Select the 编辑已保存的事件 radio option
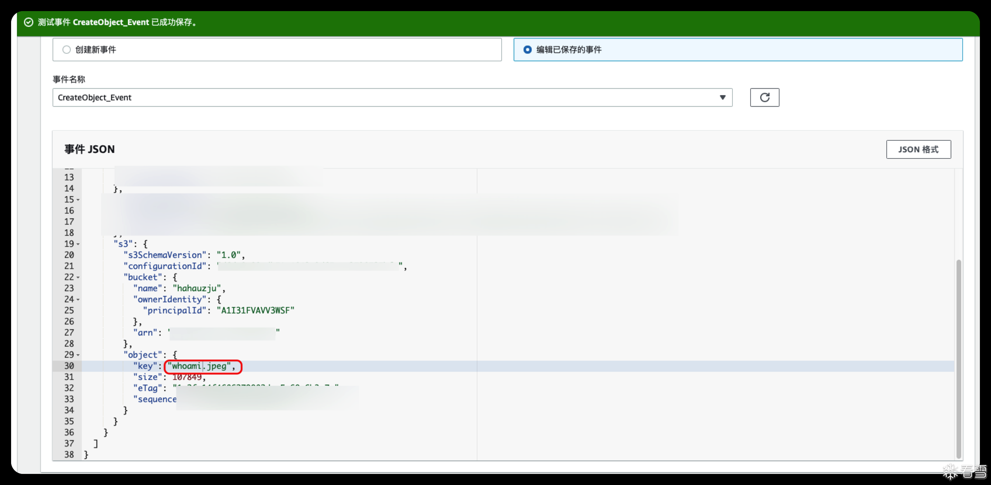Viewport: 991px width, 485px height. coord(527,50)
